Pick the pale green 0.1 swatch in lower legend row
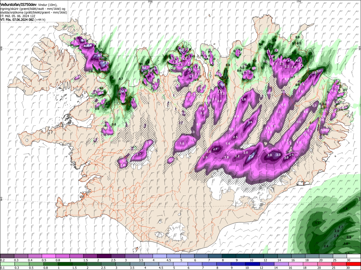The width and height of the screenshot is (361, 270). coord(7,264)
